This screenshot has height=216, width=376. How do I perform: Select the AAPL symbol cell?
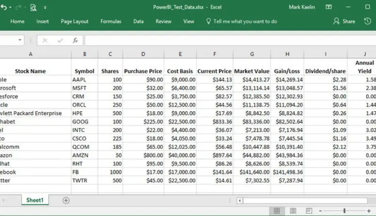[85, 79]
